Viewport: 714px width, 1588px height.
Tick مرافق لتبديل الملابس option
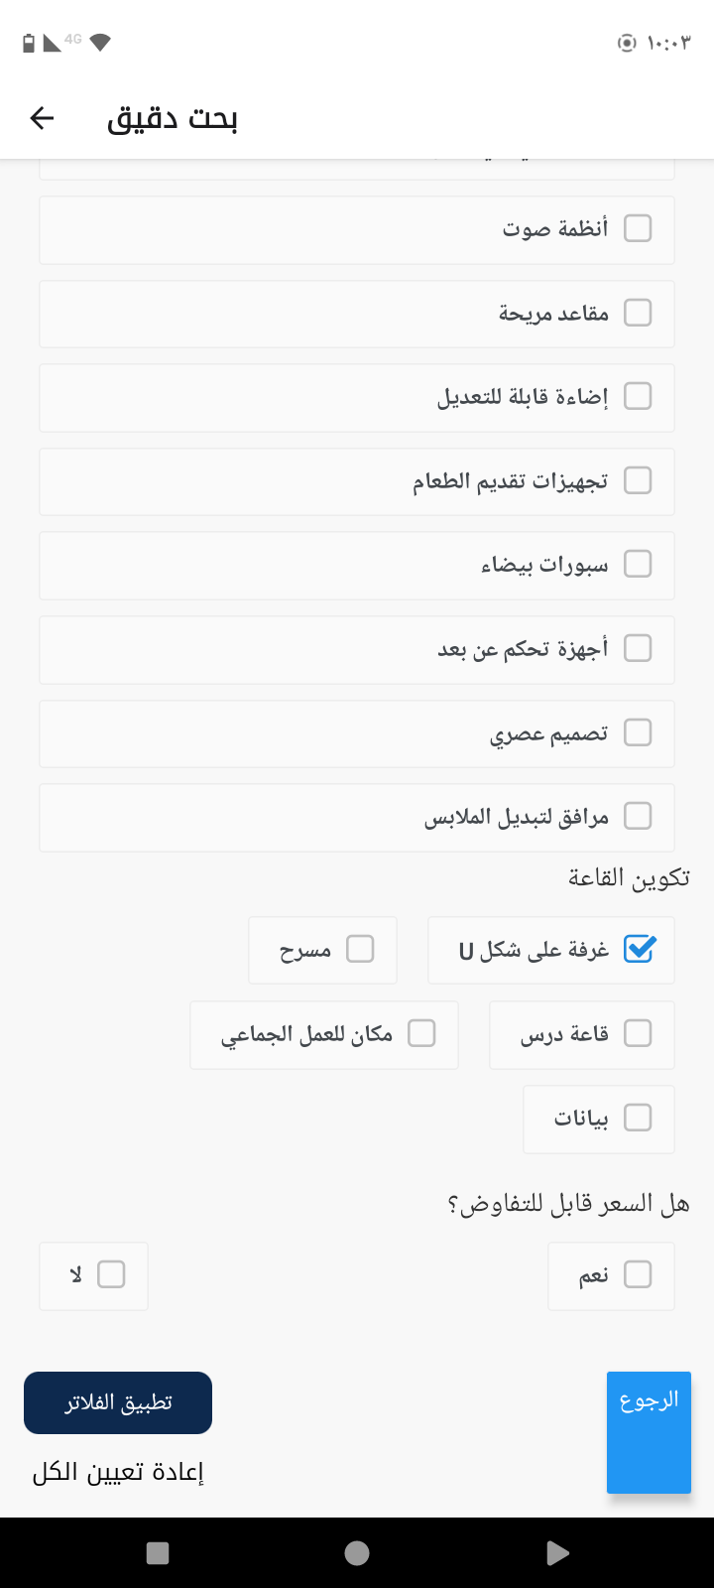638,817
